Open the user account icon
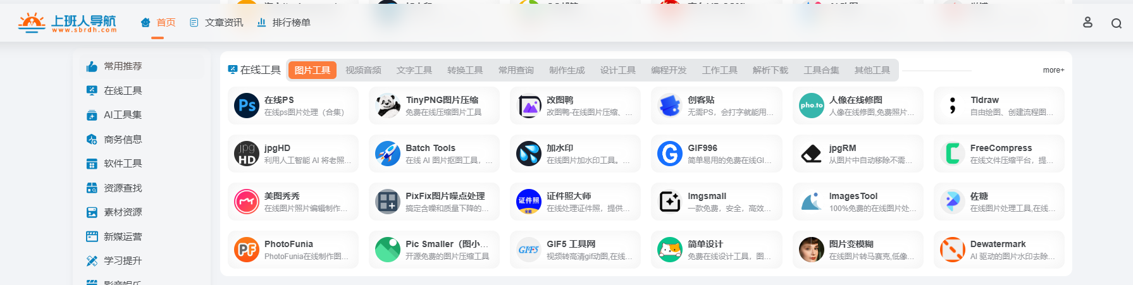Image resolution: width=1133 pixels, height=285 pixels. click(1087, 23)
